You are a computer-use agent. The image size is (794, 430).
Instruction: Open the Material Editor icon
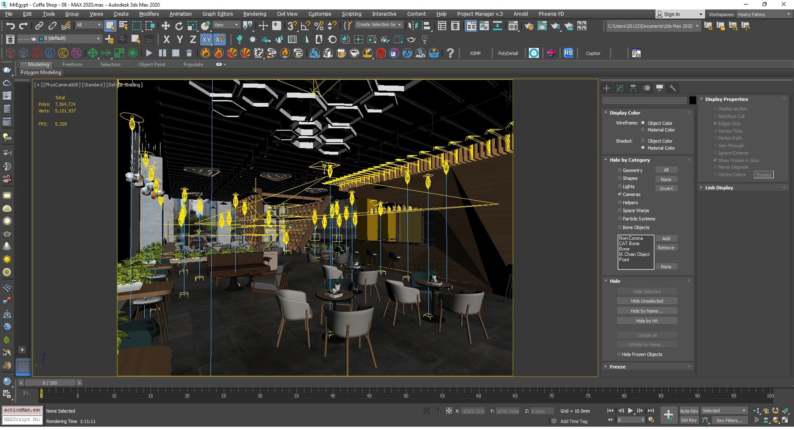[513, 26]
